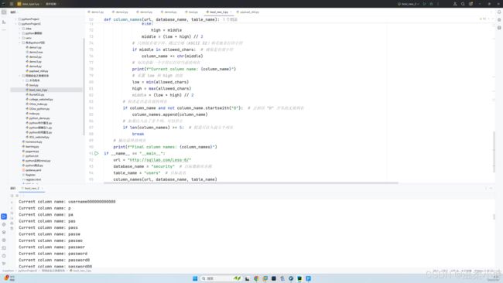
Task: Open more run actions menu
Action: tap(438, 4)
